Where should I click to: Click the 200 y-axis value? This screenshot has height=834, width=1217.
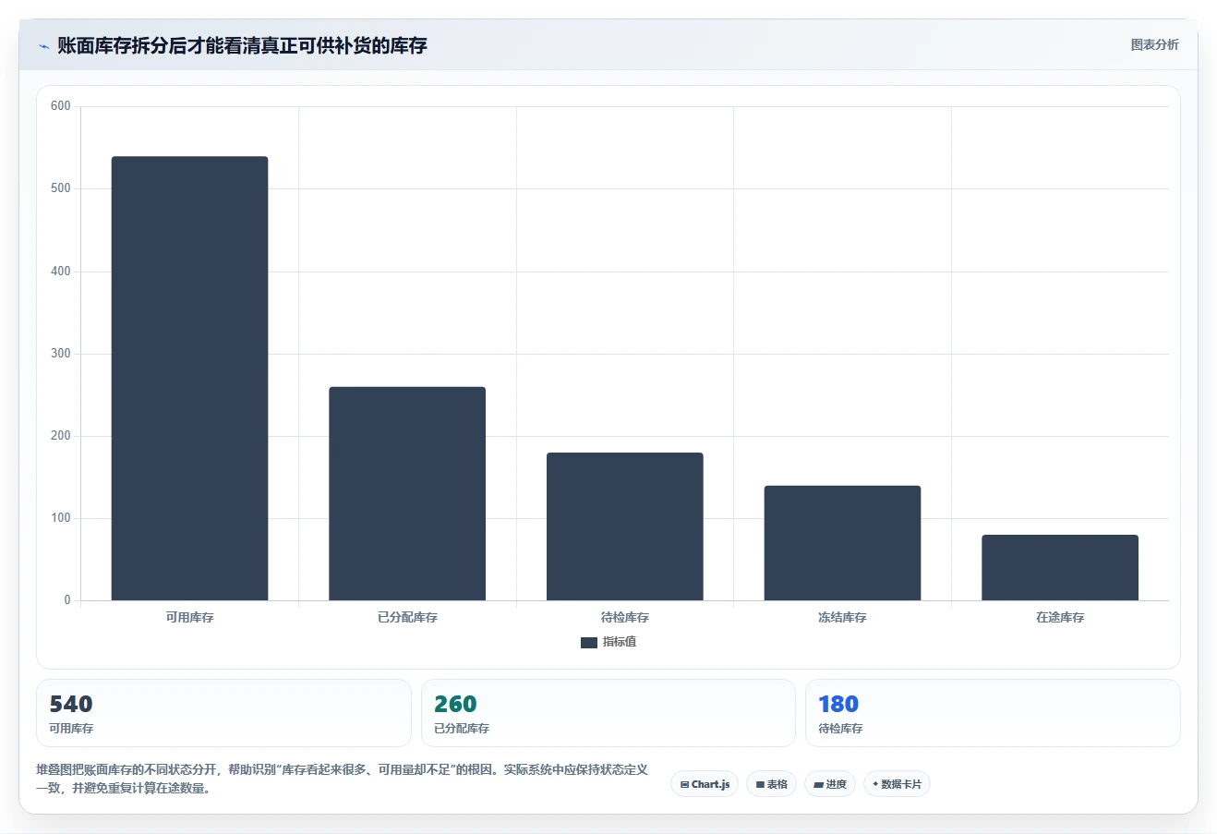(61, 436)
